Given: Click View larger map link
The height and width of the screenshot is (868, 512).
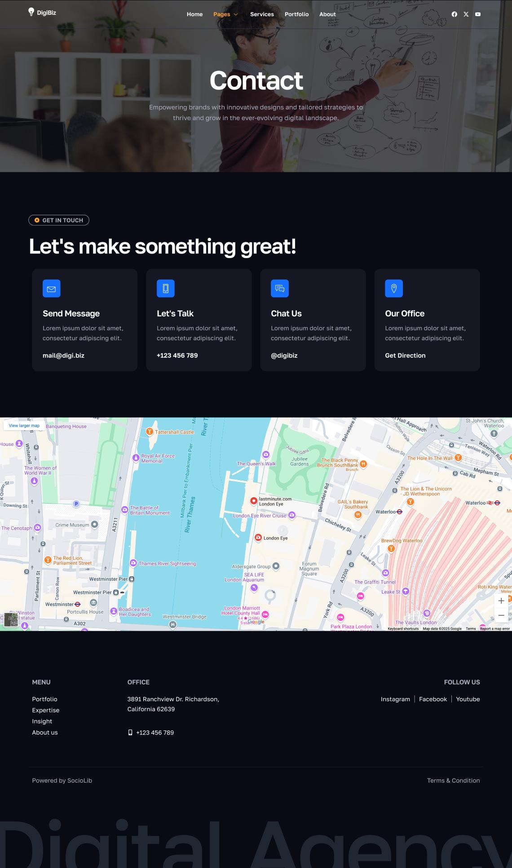Looking at the screenshot, I should [24, 425].
